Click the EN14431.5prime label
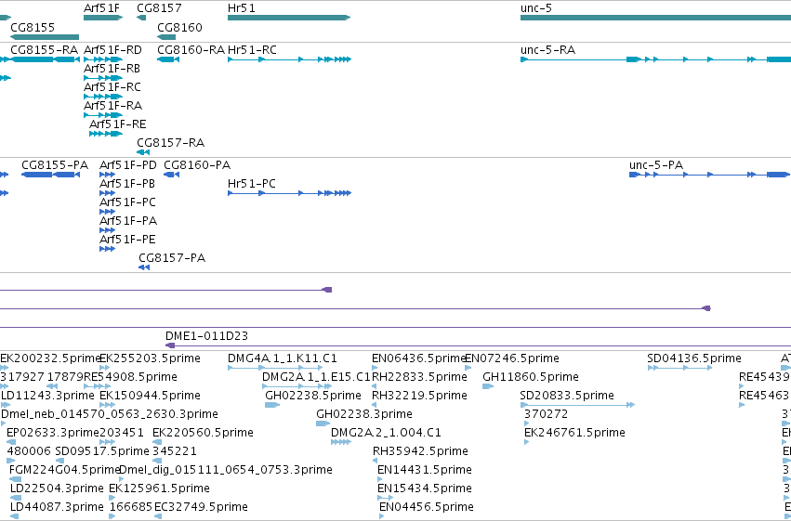 [x=425, y=470]
